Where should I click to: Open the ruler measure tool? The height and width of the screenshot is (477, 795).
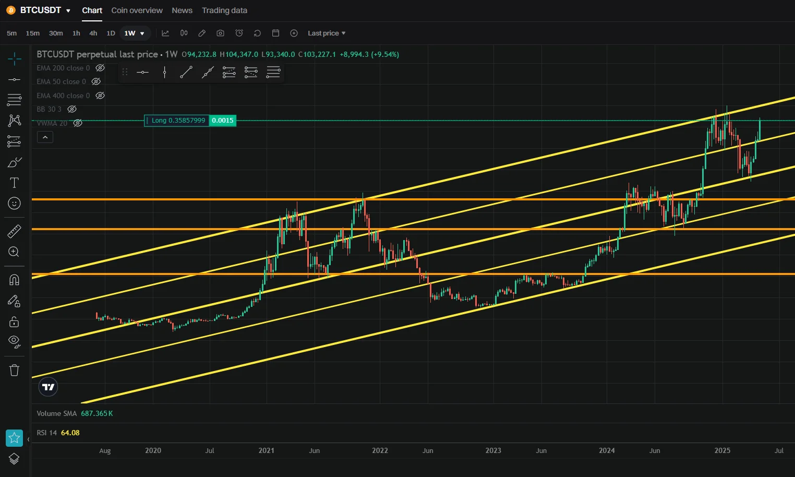coord(14,231)
